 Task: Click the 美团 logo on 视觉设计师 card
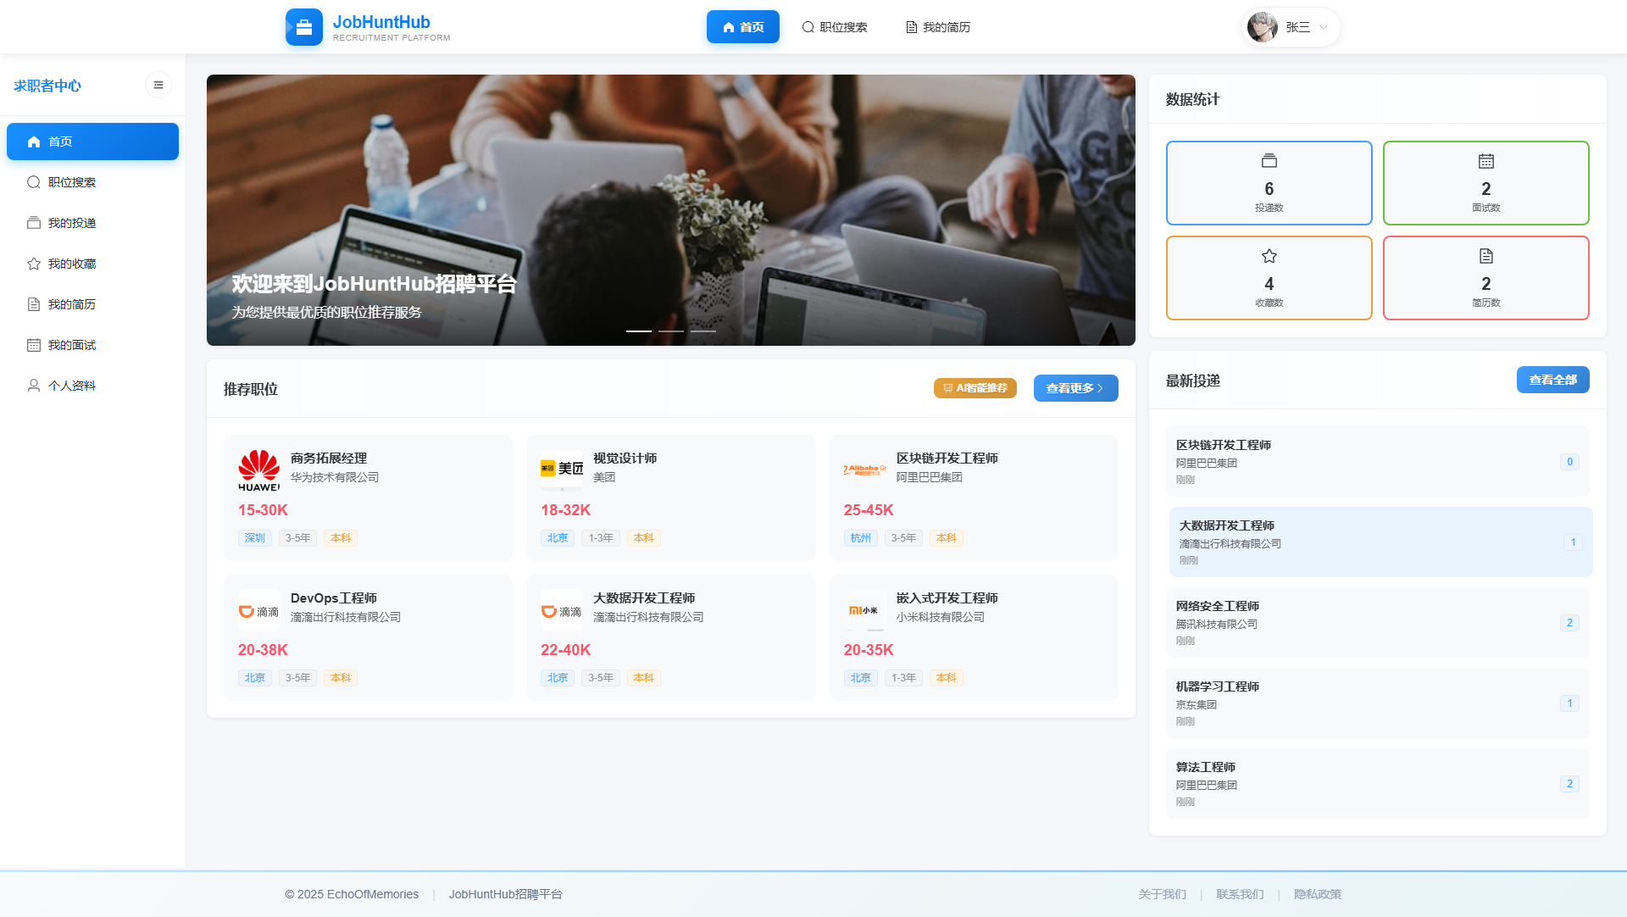(562, 469)
